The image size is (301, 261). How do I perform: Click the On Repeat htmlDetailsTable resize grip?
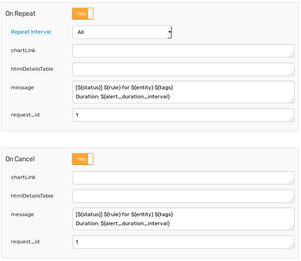click(x=292, y=73)
